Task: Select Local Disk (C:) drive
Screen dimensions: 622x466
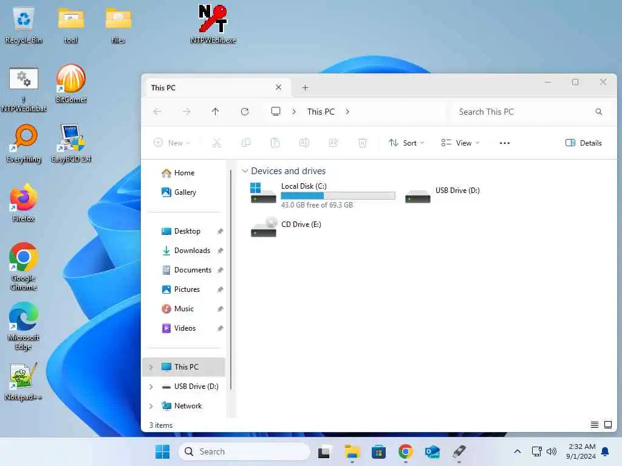Action: (323, 195)
